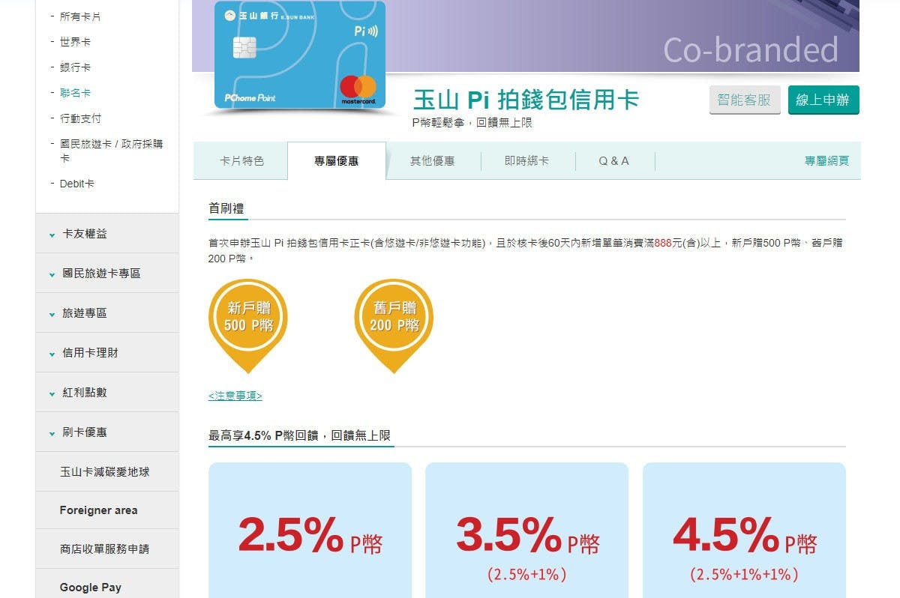
Task: Expand the 旅遊專區 sidebar section
Action: coord(107,313)
